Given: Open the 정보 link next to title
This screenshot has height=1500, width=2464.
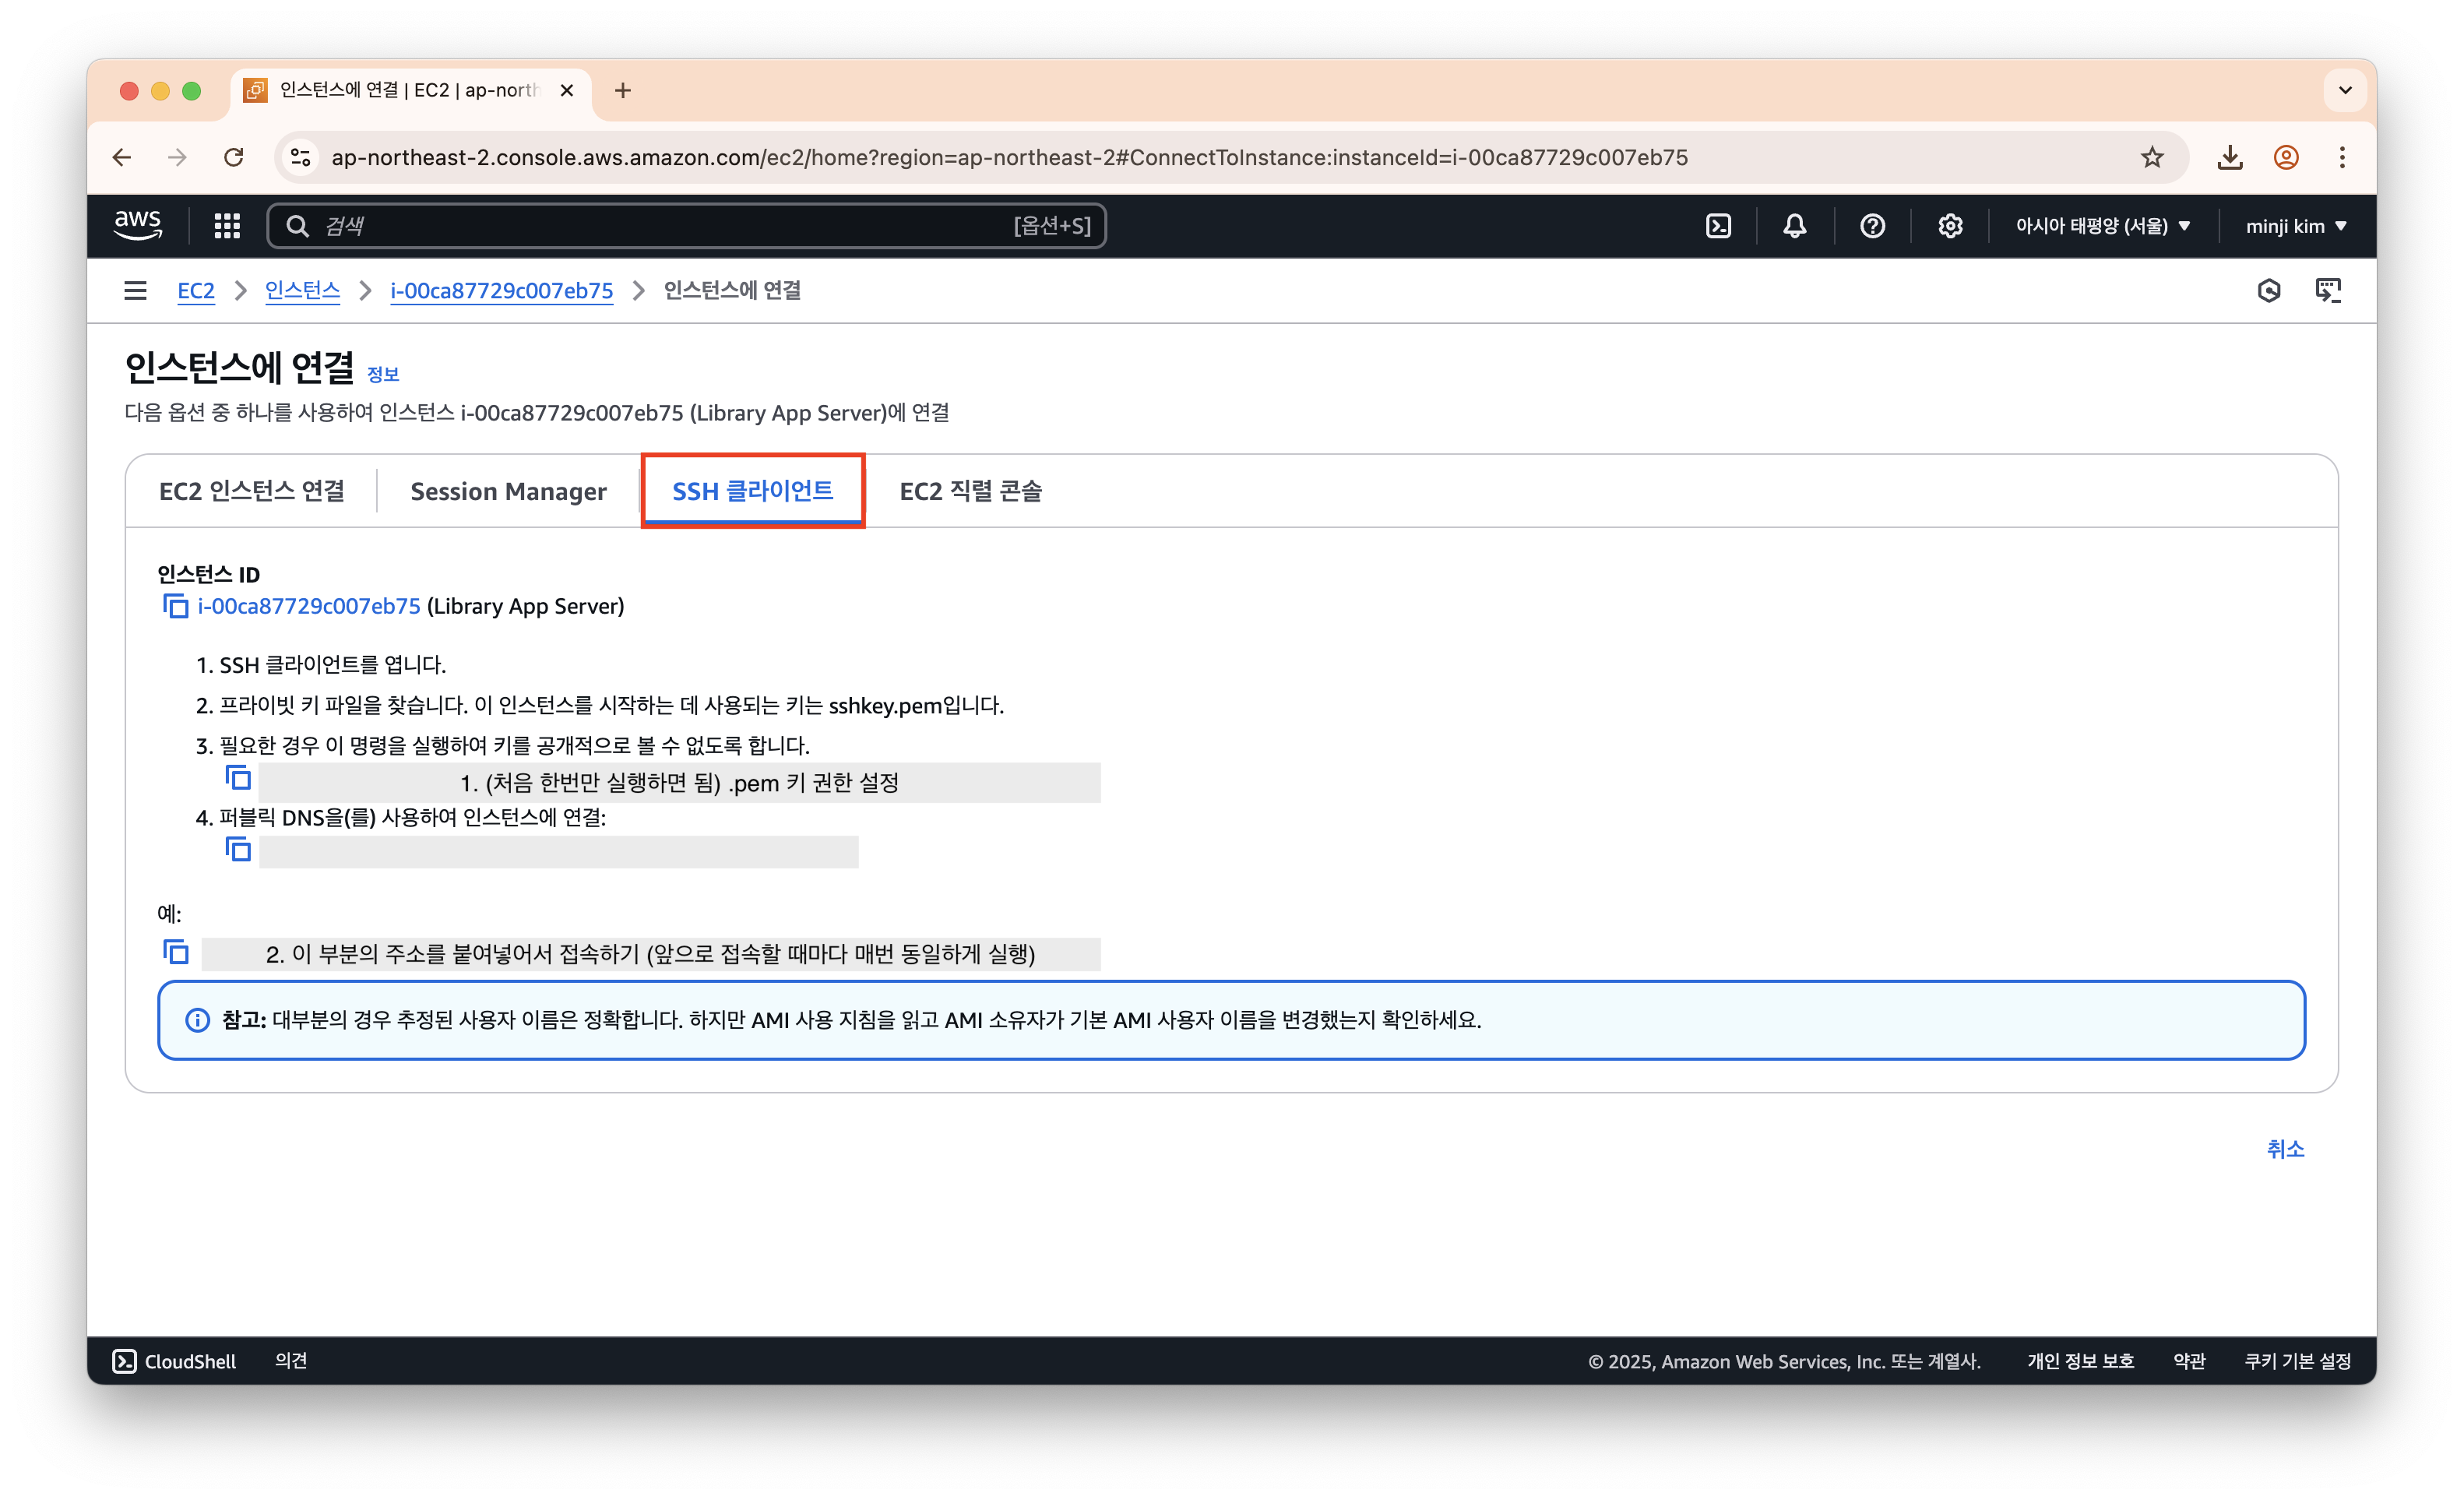Looking at the screenshot, I should [x=383, y=374].
